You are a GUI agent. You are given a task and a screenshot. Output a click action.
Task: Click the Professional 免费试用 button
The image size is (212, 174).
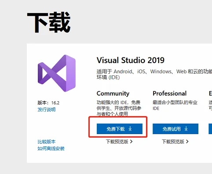pos(175,129)
